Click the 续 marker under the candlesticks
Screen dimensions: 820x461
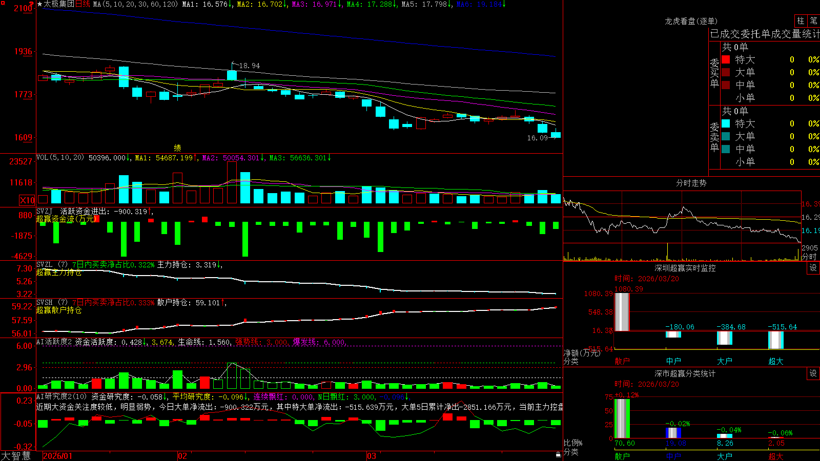pyautogui.click(x=177, y=148)
